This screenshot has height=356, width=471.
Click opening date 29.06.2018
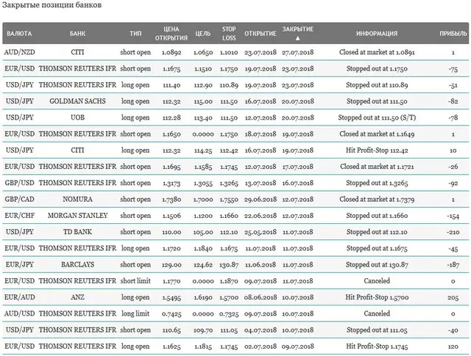(x=261, y=200)
